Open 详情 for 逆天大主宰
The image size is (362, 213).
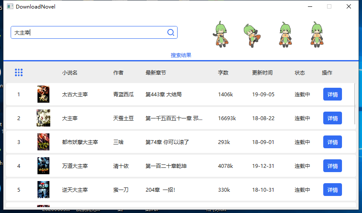[x=333, y=190]
